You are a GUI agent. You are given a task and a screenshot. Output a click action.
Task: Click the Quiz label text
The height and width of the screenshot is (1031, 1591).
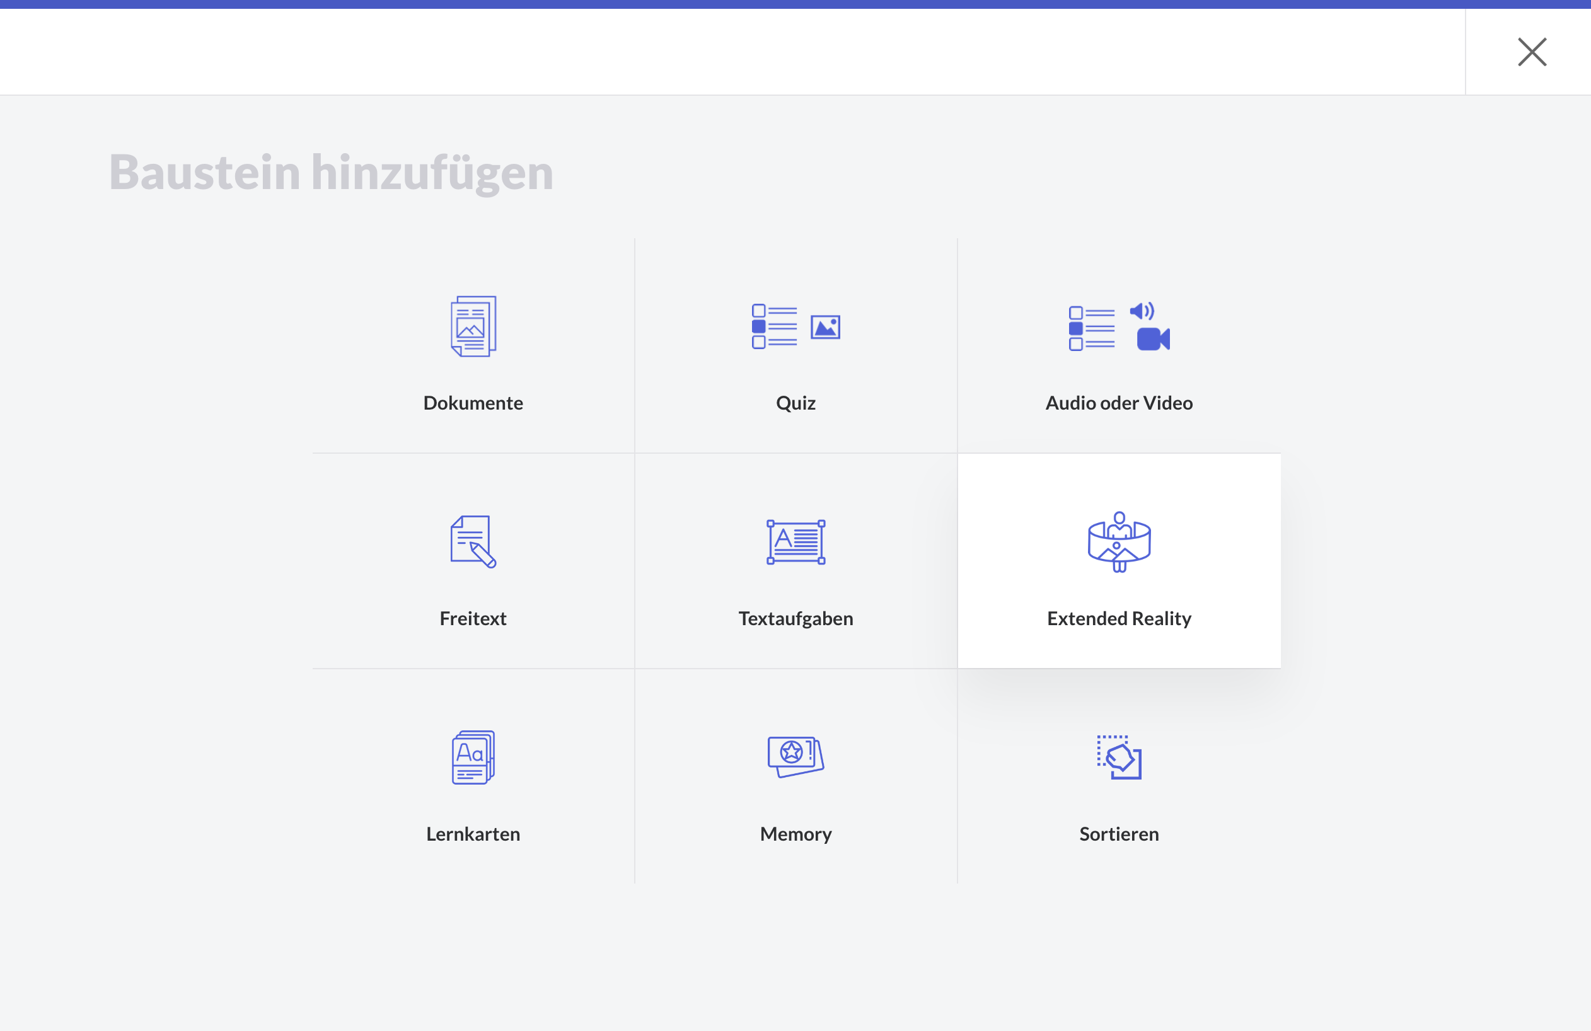795,403
